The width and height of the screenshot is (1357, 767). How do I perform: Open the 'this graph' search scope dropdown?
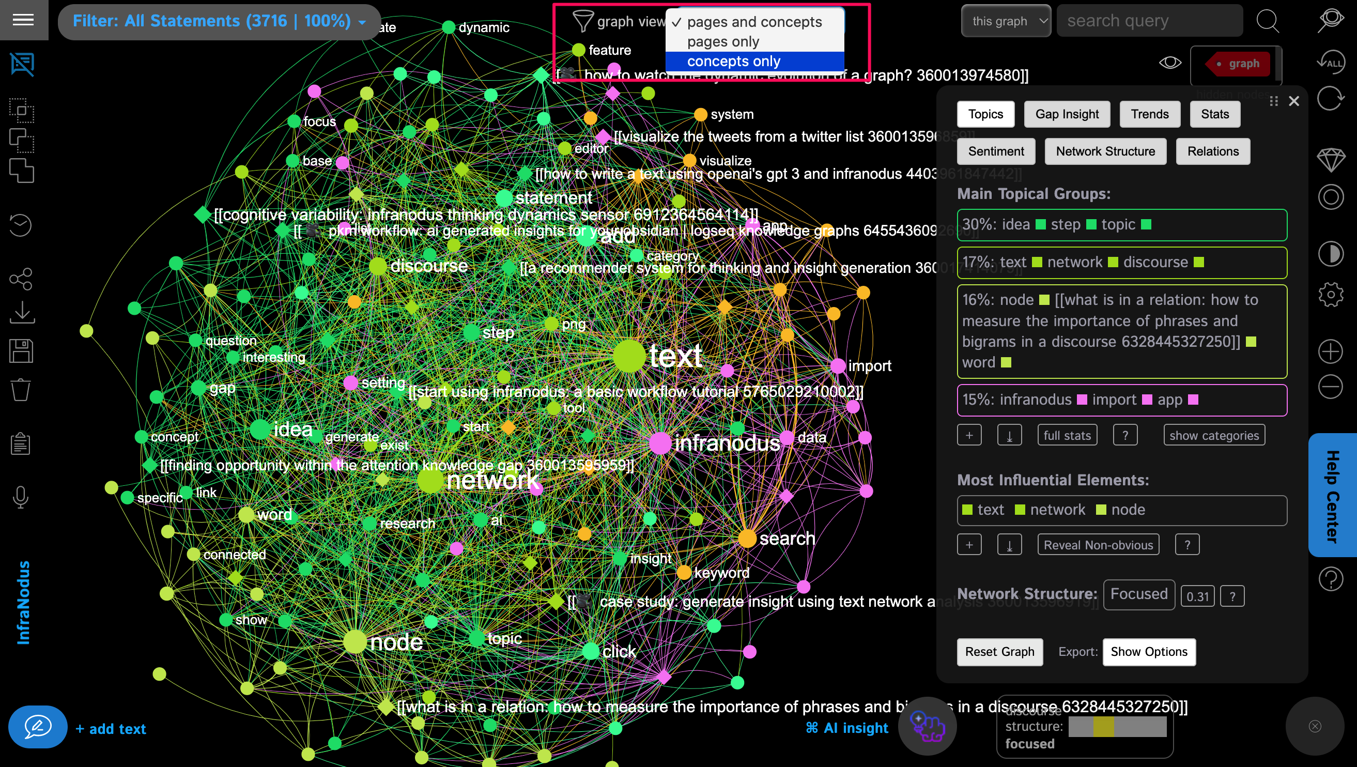[1006, 21]
